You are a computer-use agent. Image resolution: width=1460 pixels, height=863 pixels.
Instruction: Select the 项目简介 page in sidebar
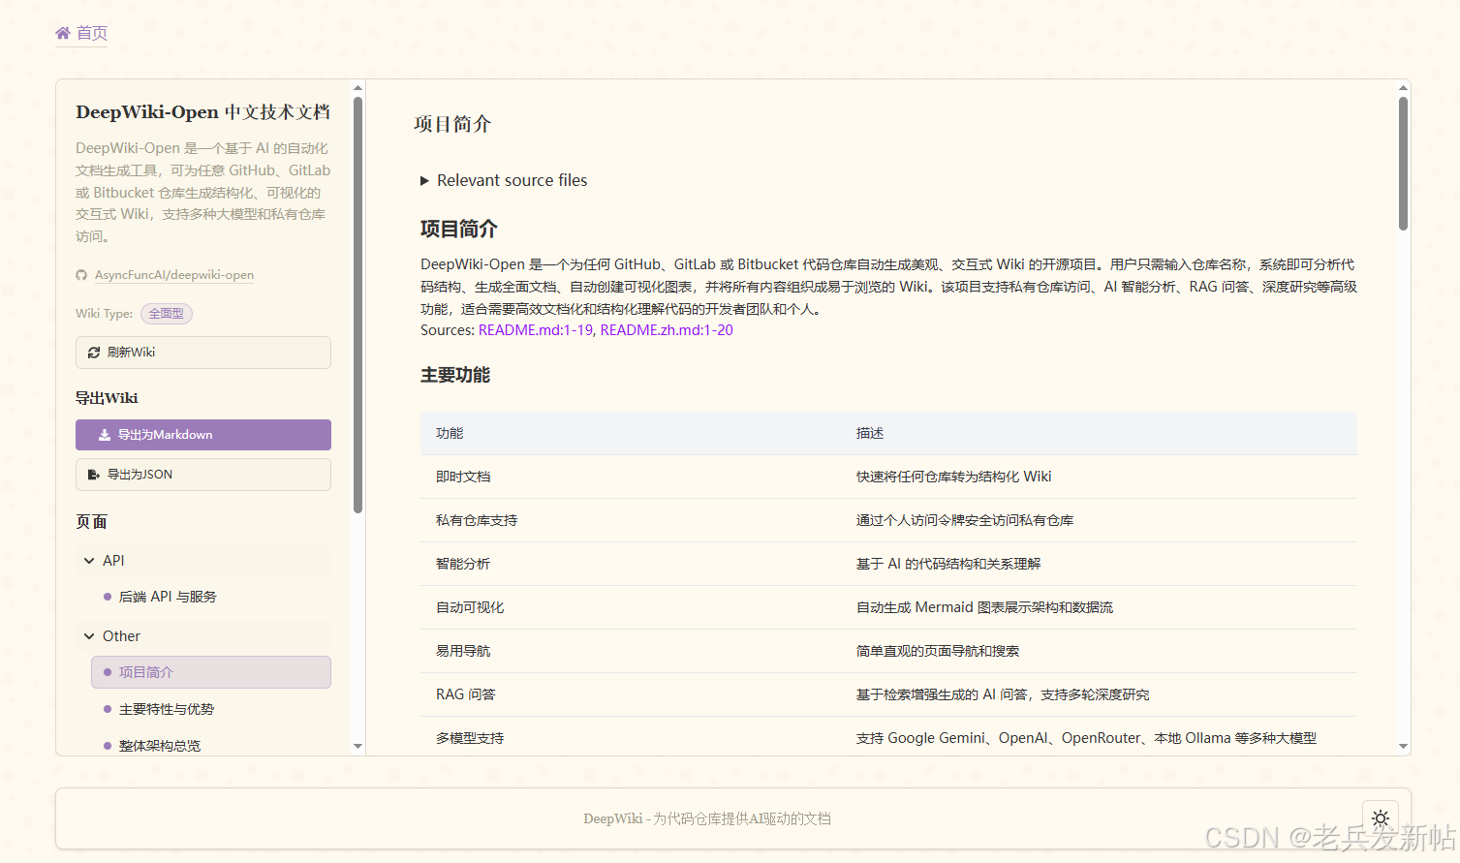coord(211,672)
